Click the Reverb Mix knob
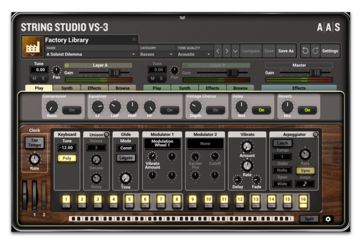Viewport: 362px width, 244px height. click(288, 107)
